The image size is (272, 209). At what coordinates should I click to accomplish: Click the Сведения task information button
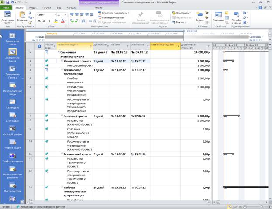[x=218, y=17]
